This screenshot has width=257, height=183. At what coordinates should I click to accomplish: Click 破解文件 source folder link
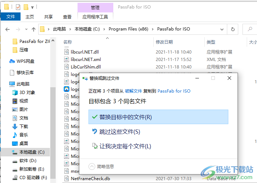click(133, 91)
